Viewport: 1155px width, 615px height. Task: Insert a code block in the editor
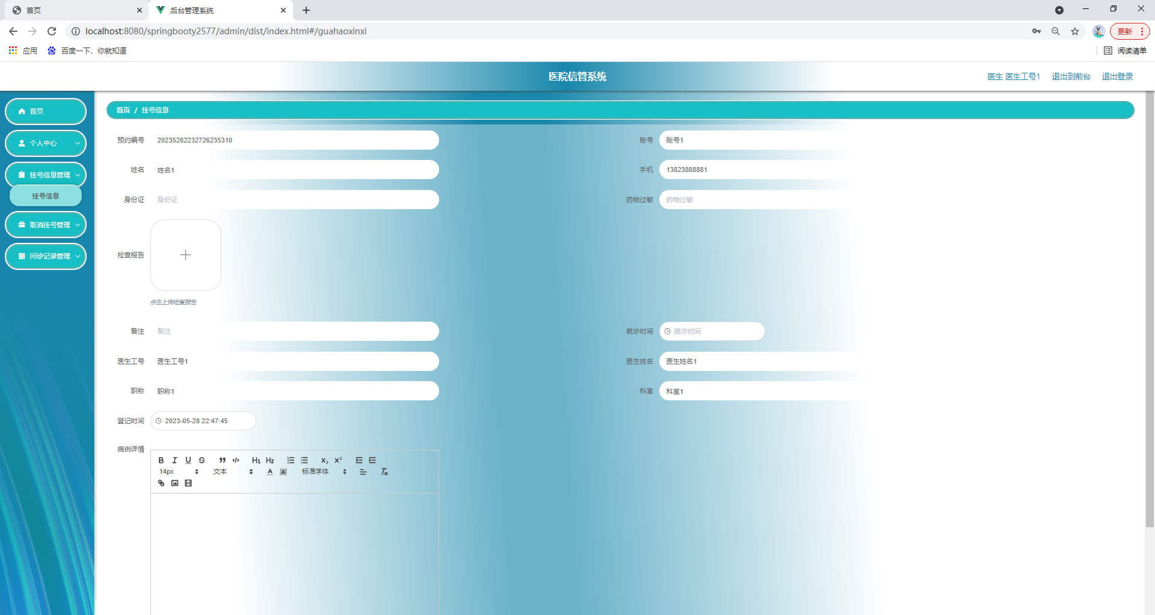coord(236,460)
